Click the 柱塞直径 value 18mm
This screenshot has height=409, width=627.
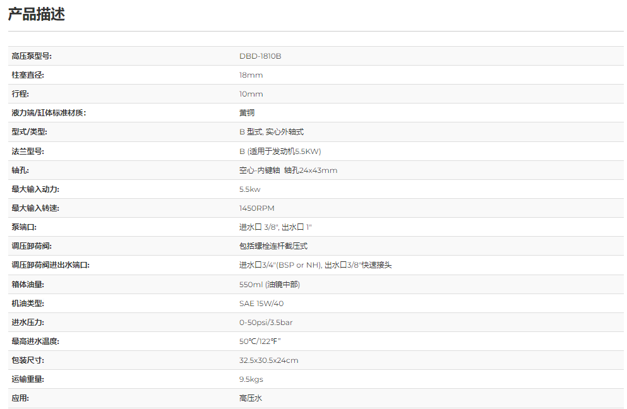(251, 75)
